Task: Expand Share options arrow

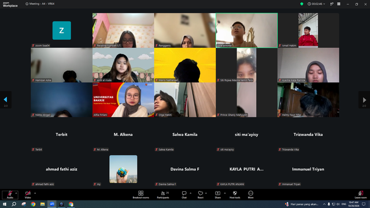Action: tap(225, 193)
